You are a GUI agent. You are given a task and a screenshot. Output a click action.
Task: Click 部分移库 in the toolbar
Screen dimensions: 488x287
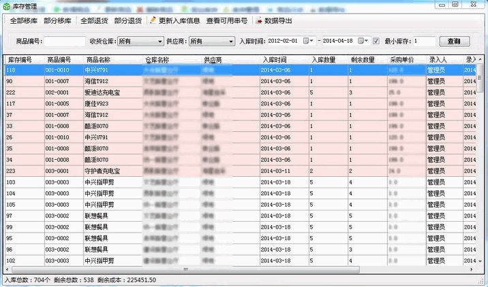58,21
